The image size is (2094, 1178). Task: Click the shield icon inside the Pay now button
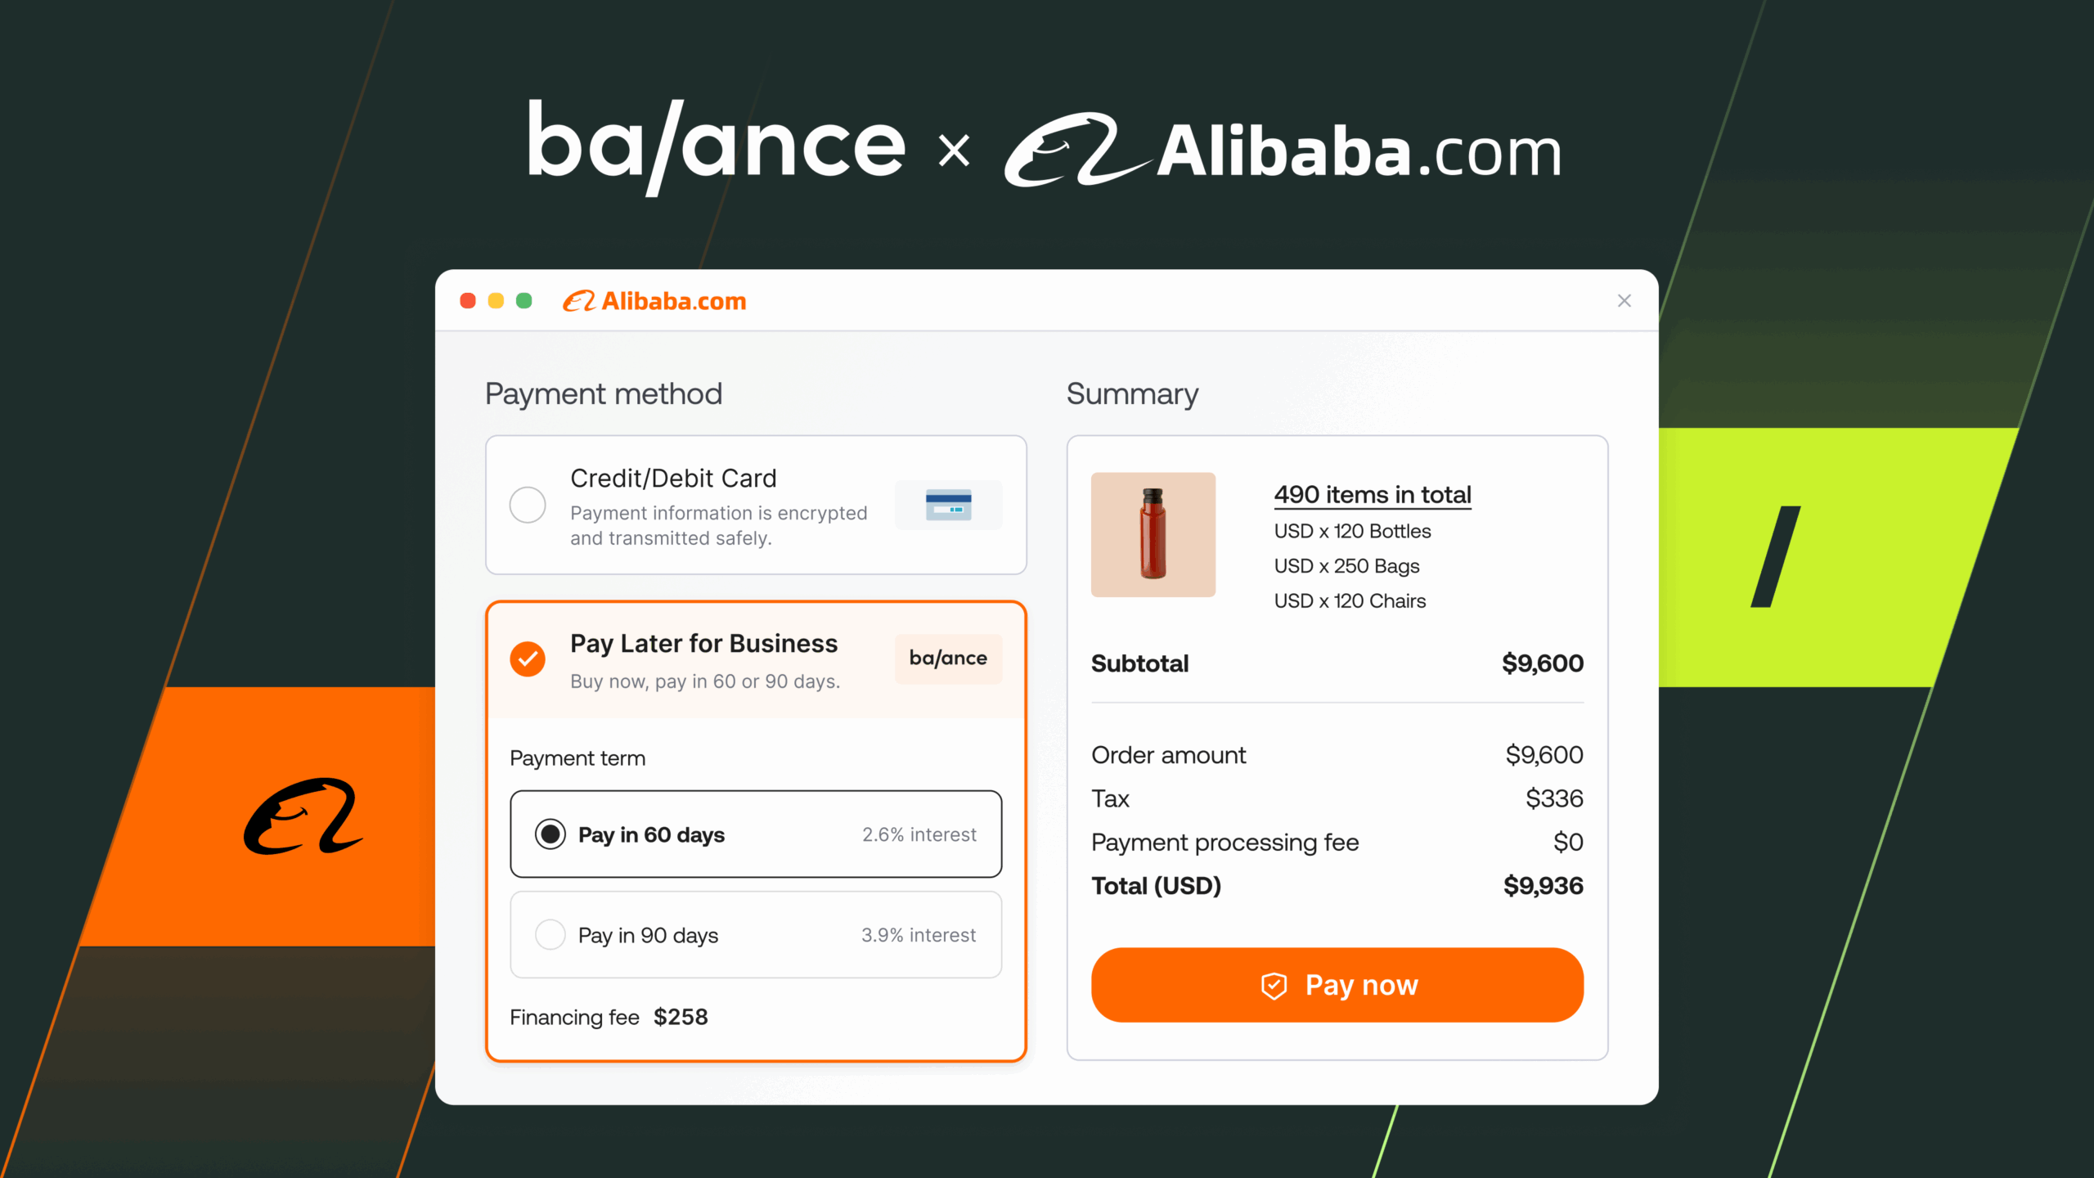coord(1274,985)
